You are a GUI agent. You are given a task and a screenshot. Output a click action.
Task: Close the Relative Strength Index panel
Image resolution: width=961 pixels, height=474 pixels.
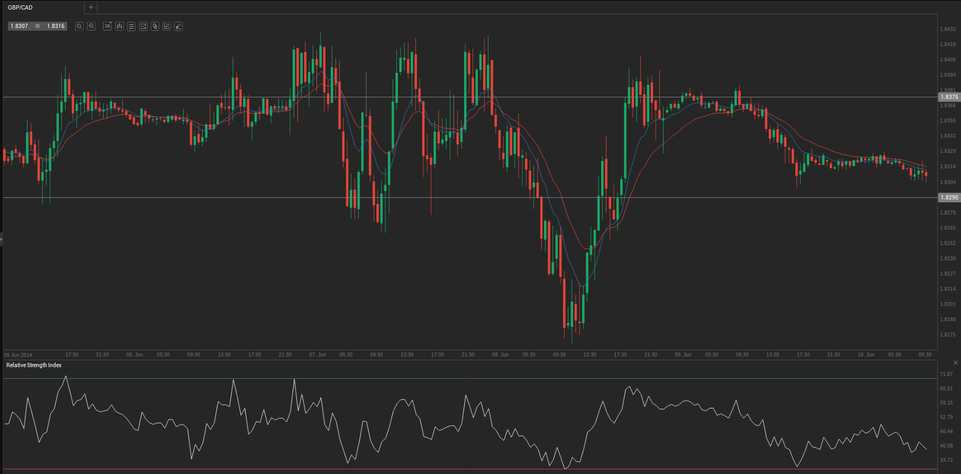coord(955,363)
